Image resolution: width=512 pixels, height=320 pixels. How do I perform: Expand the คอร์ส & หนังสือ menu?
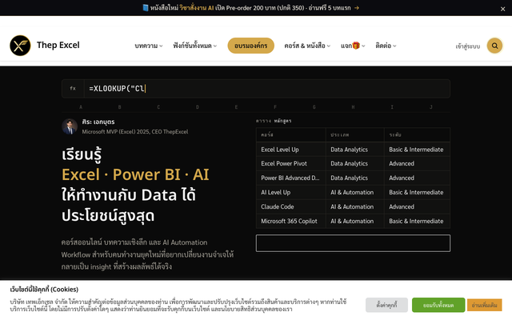pos(307,46)
